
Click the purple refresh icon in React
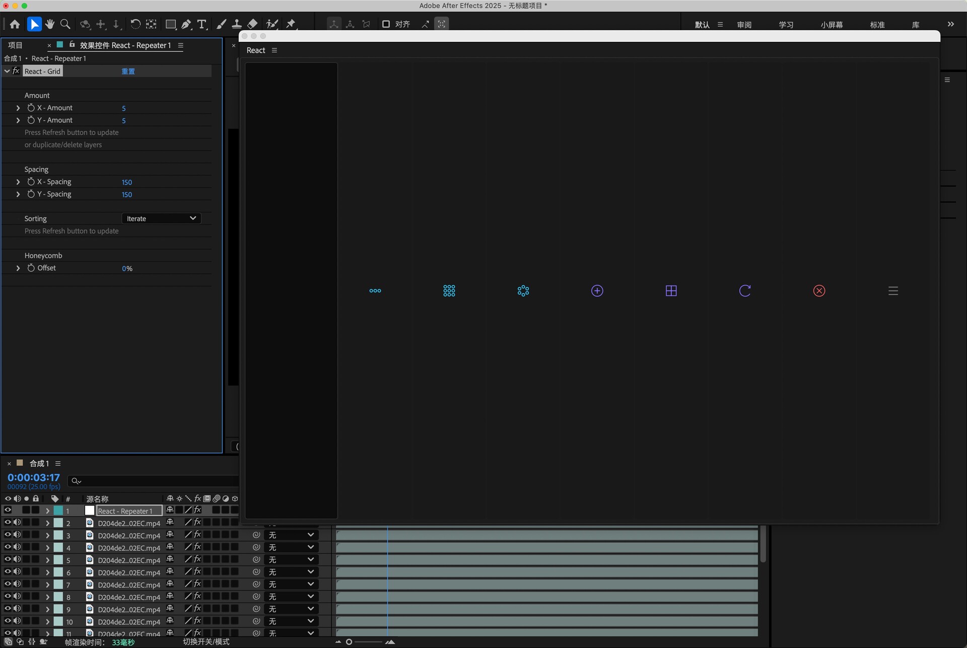pyautogui.click(x=745, y=291)
